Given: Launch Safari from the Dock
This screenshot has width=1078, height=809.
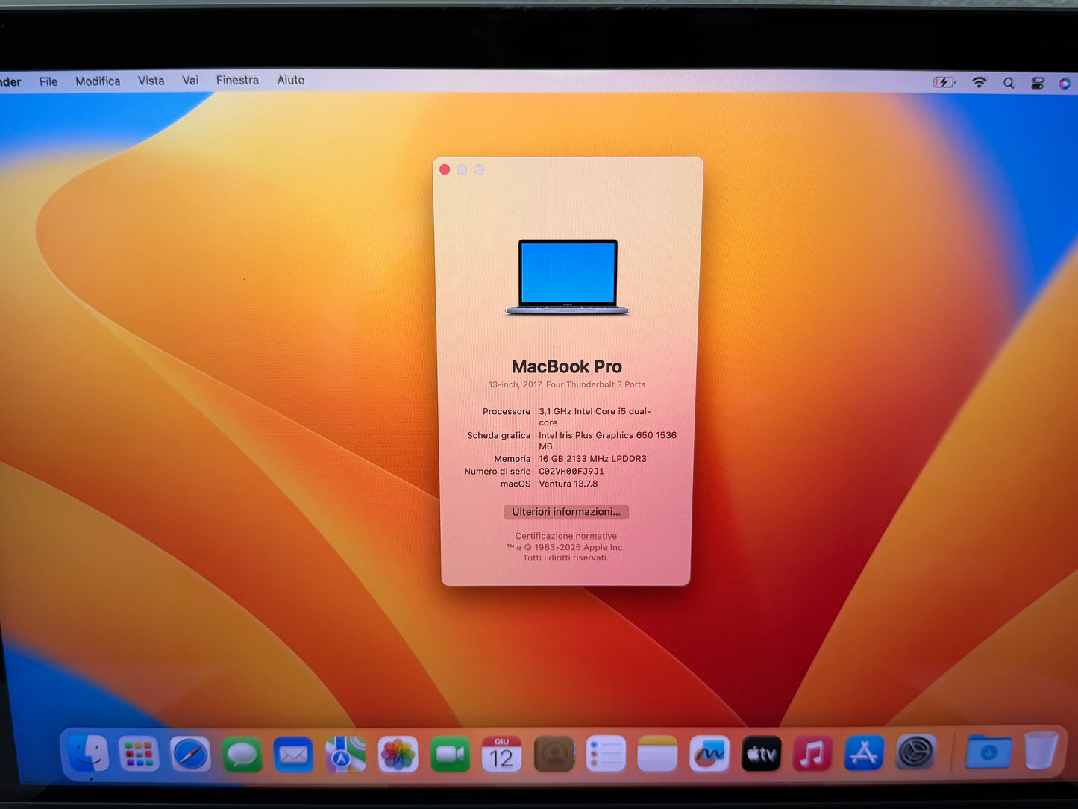Looking at the screenshot, I should tap(190, 755).
